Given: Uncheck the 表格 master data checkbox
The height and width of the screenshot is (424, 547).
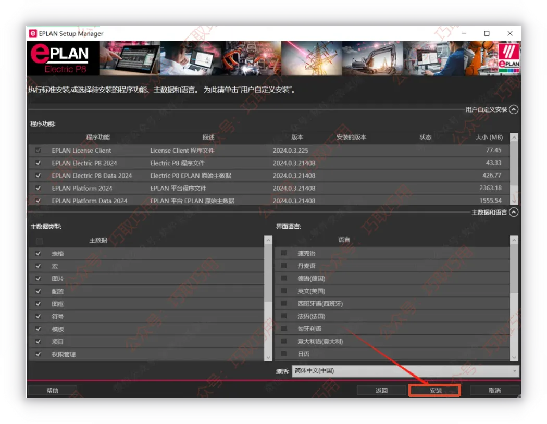Looking at the screenshot, I should [x=38, y=254].
